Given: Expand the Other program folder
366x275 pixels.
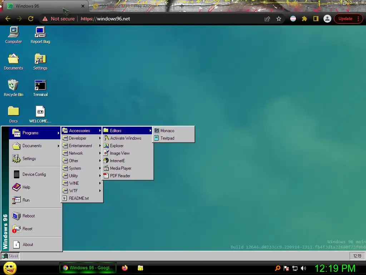Looking at the screenshot, I should click(x=82, y=161).
